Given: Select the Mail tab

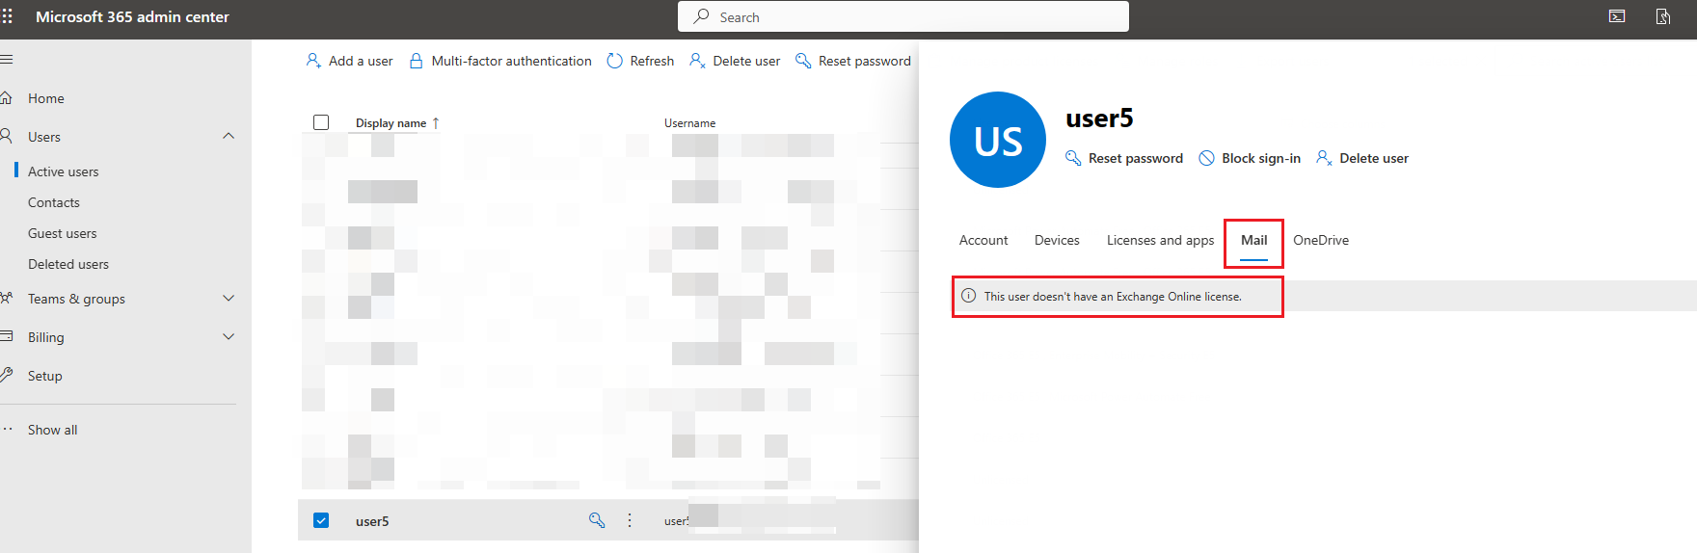Looking at the screenshot, I should (1253, 240).
